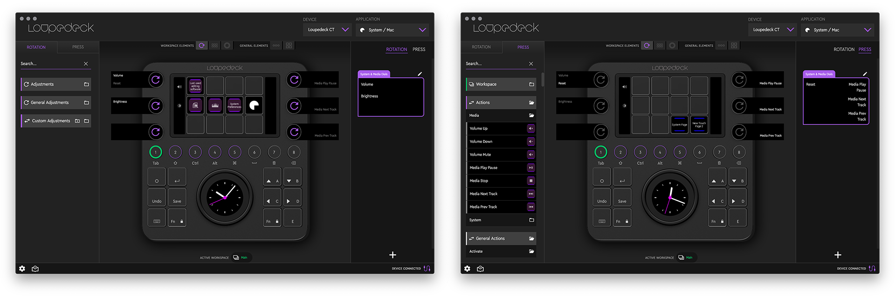Open the Application dropdown in the right window

tap(837, 30)
